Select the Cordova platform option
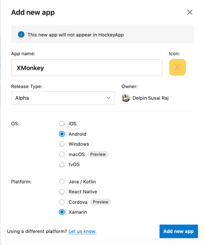Image resolution: width=204 pixels, height=245 pixels. pyautogui.click(x=62, y=202)
